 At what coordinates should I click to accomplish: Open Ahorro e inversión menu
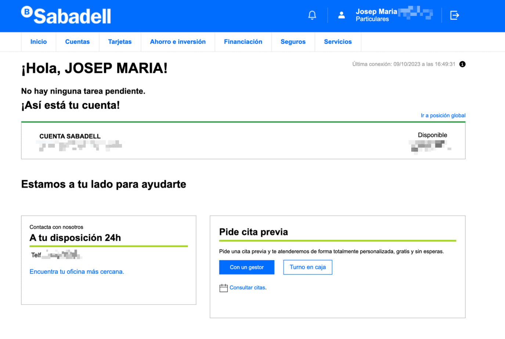pos(178,42)
